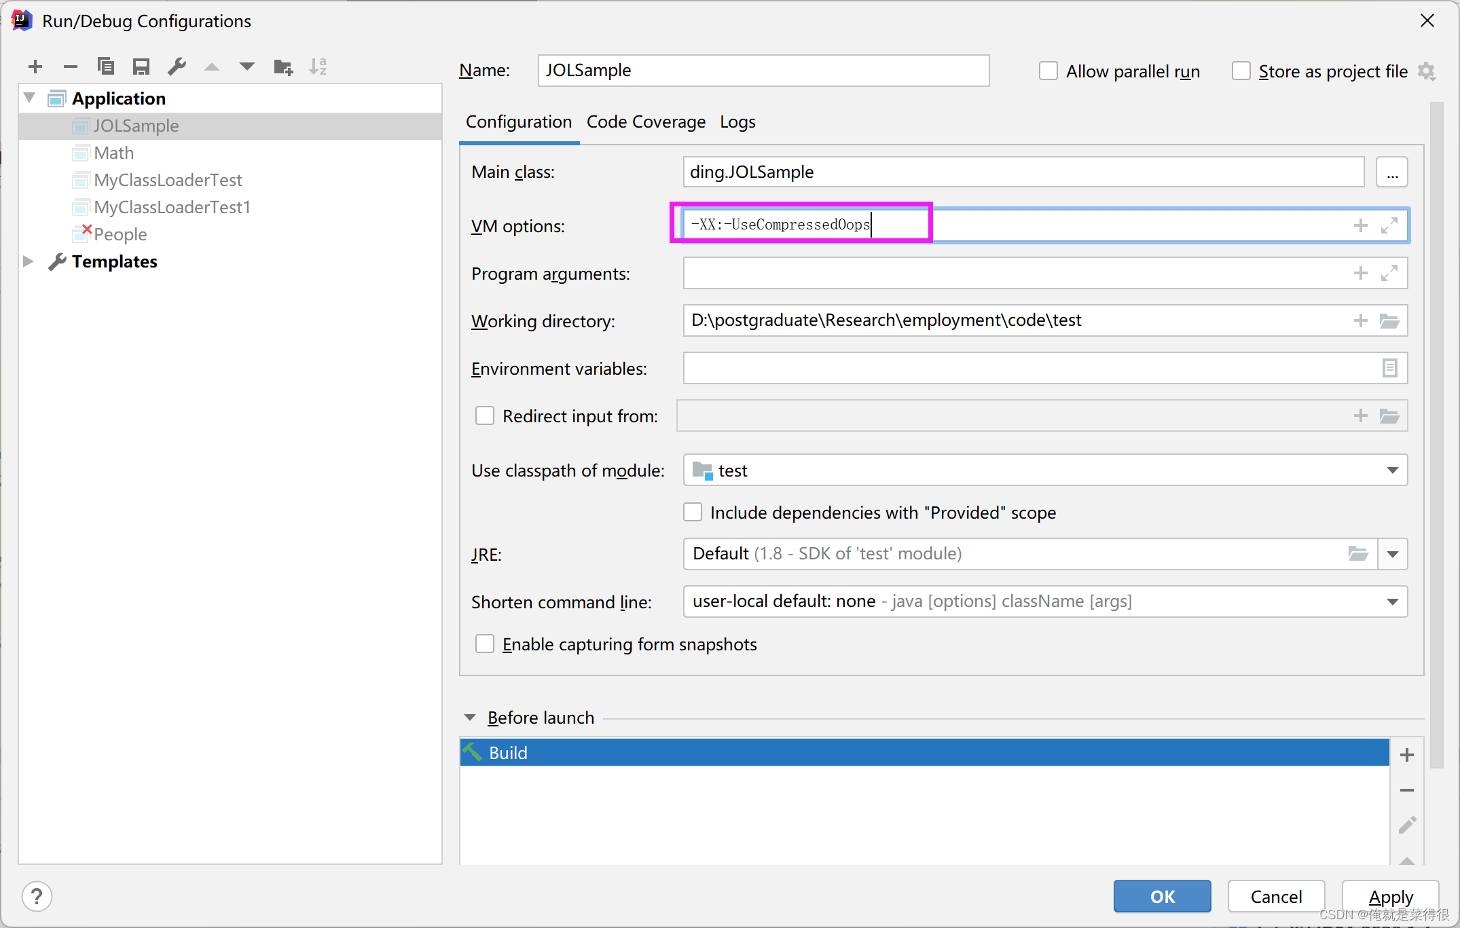Viewport: 1460px width, 928px height.
Task: Click the Edit Templates wrench icon
Action: tap(177, 67)
